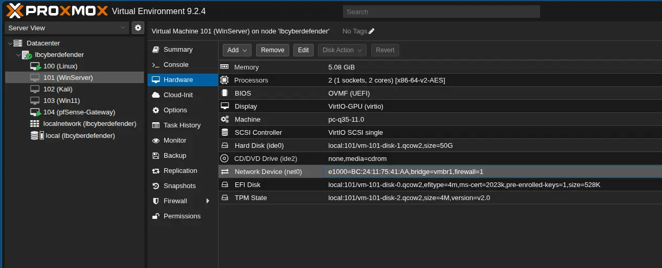
Task: Click the lbcyberdefender node icon
Action: [27, 54]
